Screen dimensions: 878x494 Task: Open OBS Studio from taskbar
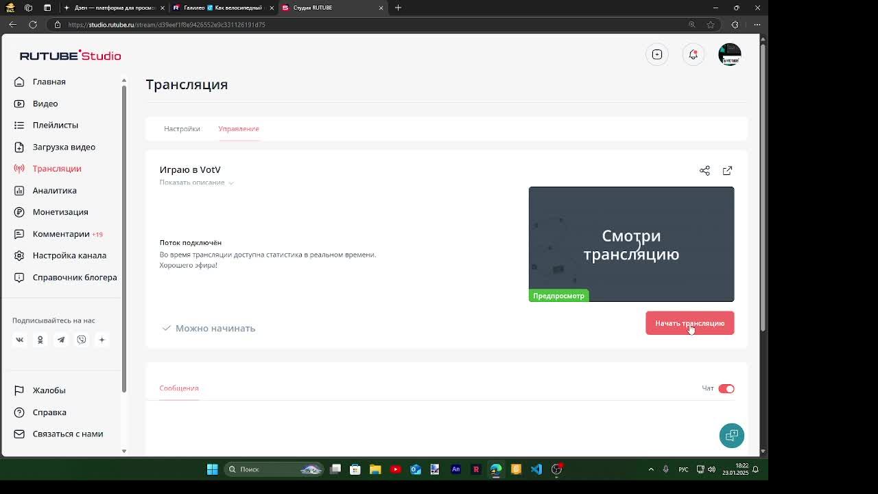coord(556,469)
